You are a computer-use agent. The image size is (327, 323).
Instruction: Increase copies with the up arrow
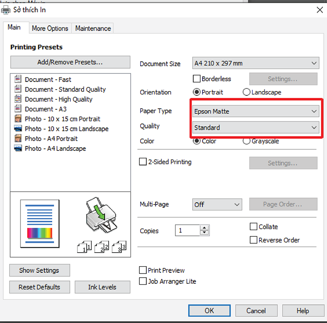204,228
